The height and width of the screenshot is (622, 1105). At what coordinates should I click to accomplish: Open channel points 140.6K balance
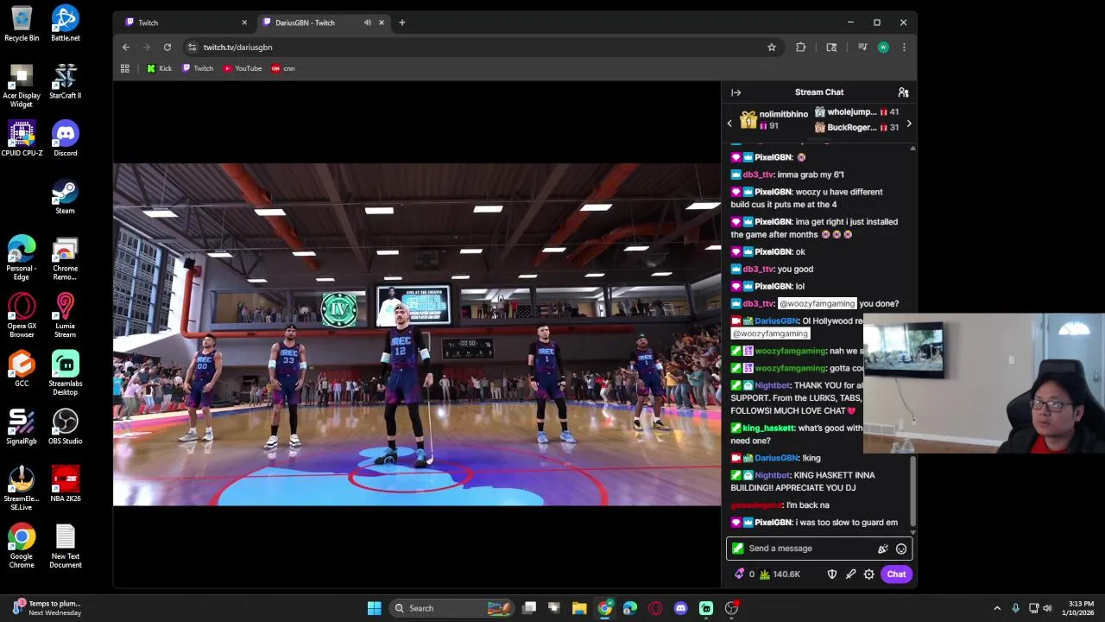[x=780, y=574]
